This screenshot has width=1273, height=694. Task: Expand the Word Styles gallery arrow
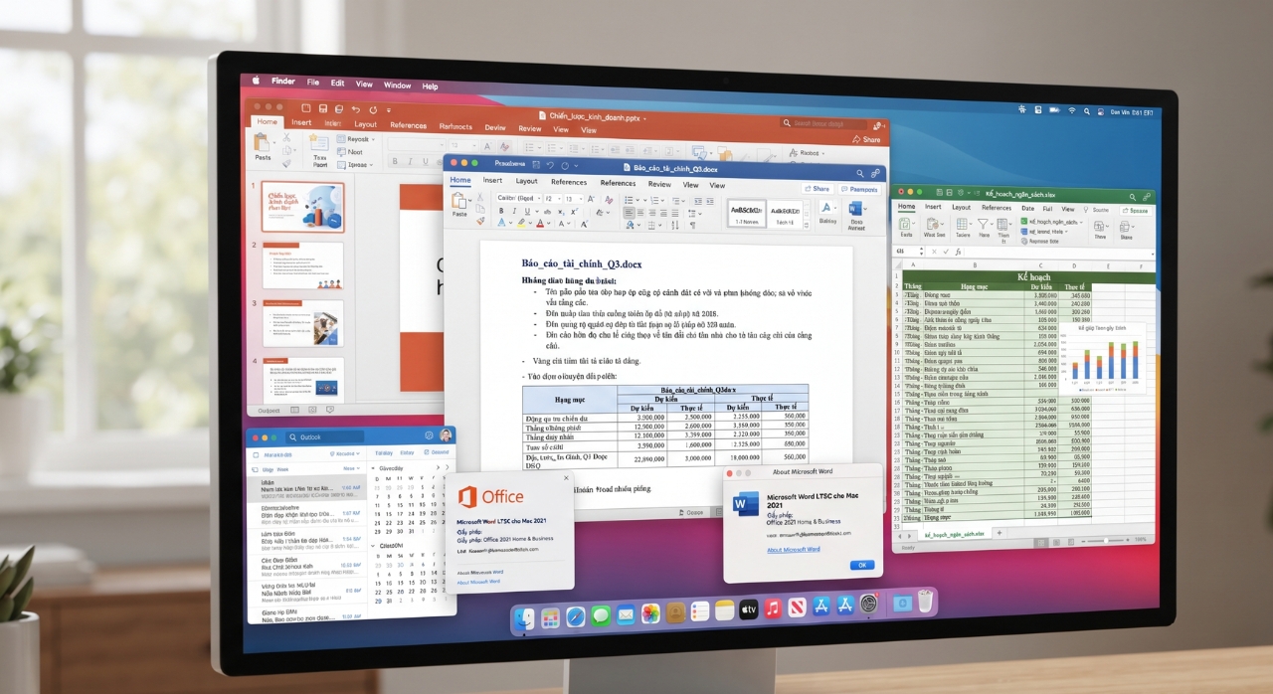click(x=807, y=225)
